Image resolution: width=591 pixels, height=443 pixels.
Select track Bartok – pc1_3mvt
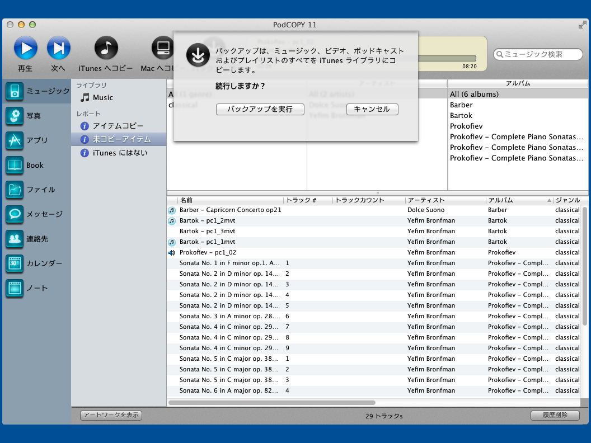pyautogui.click(x=374, y=231)
